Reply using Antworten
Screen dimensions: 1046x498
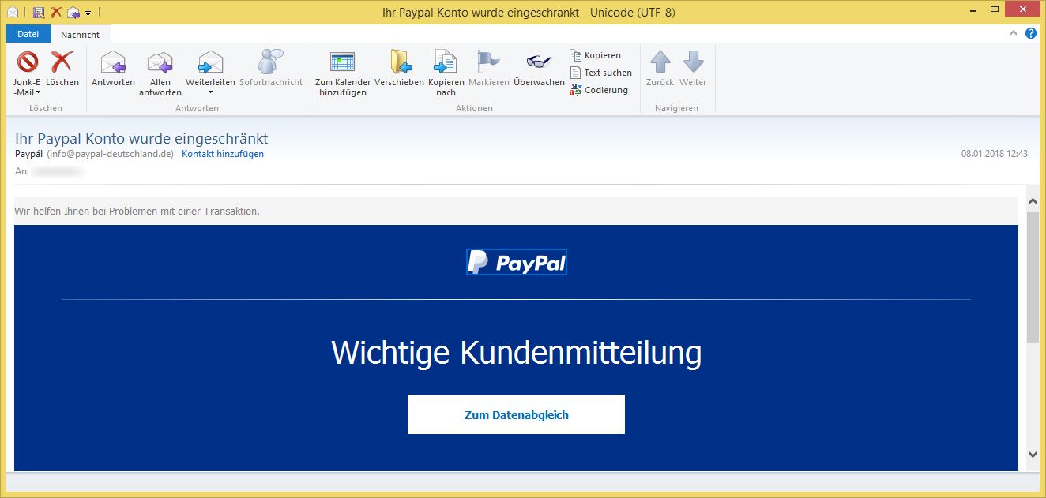[113, 69]
